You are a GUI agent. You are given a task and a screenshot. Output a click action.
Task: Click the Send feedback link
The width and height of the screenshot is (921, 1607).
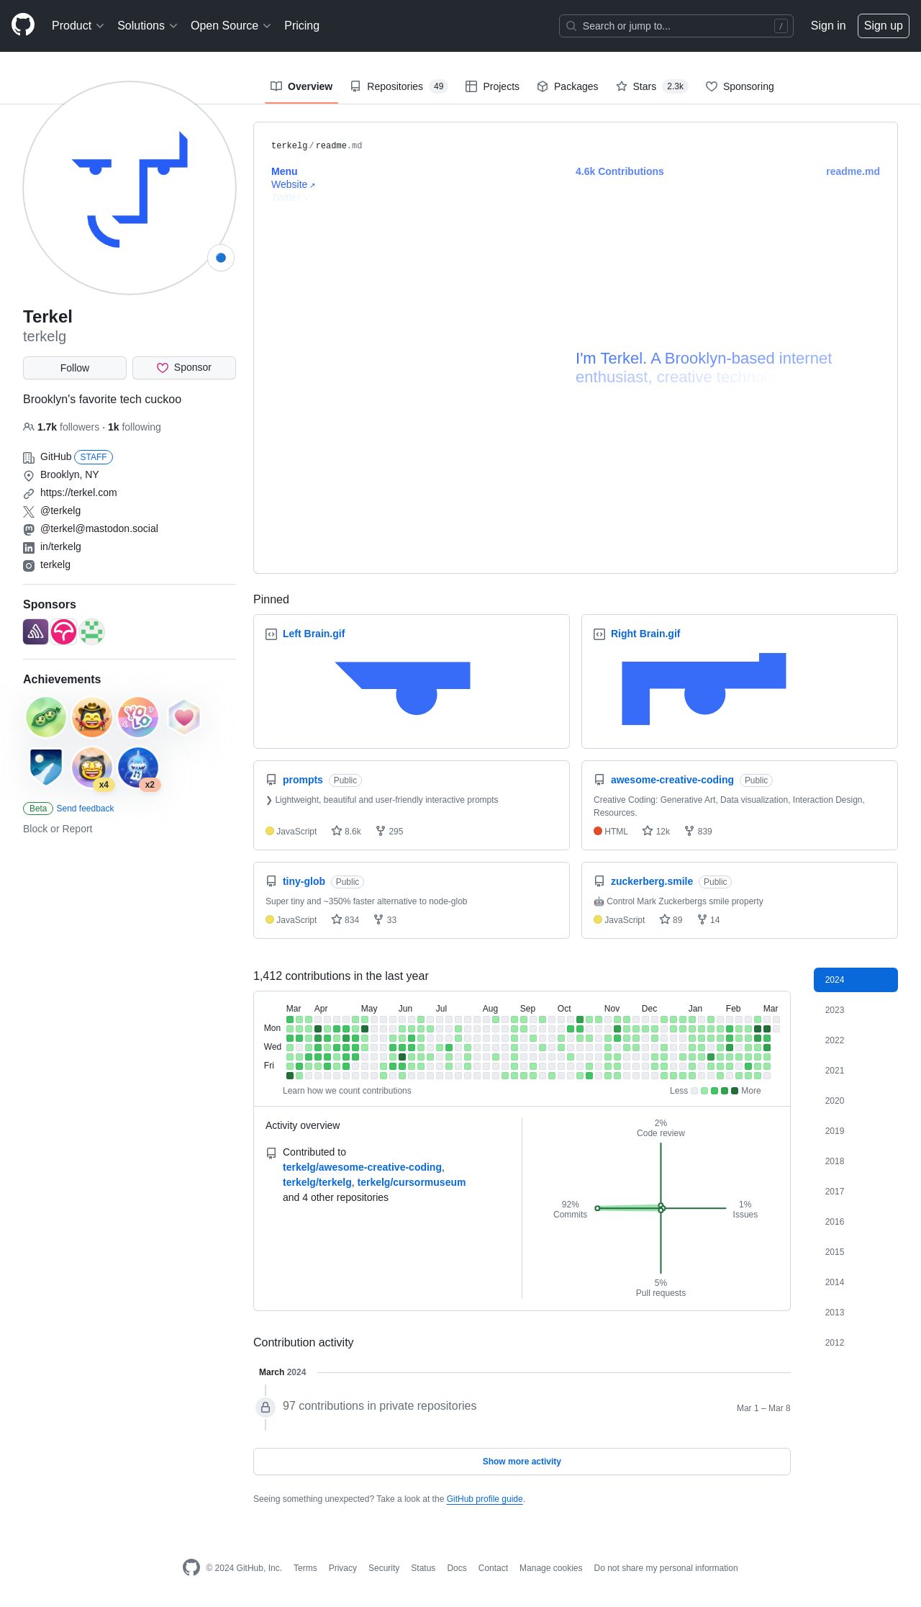coord(85,809)
